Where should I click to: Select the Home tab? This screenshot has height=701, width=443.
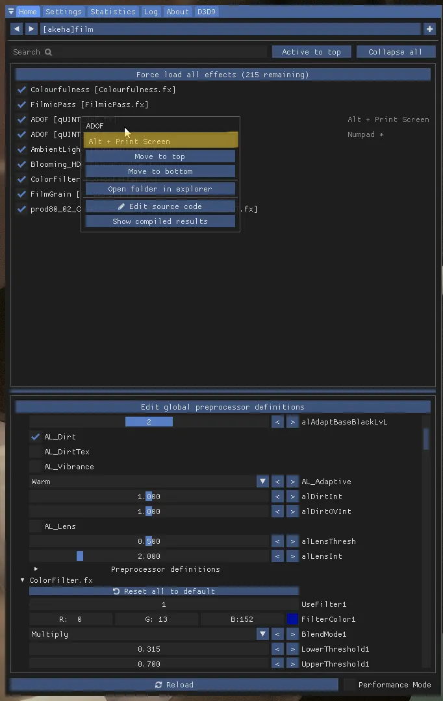click(x=28, y=12)
